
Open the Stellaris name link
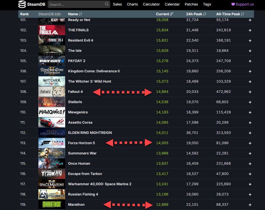click(75, 102)
